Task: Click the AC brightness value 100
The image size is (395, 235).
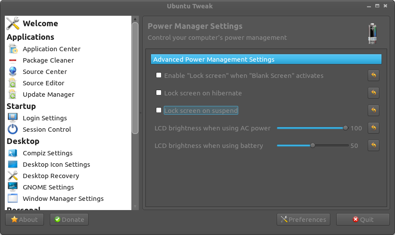Action: coord(356,128)
